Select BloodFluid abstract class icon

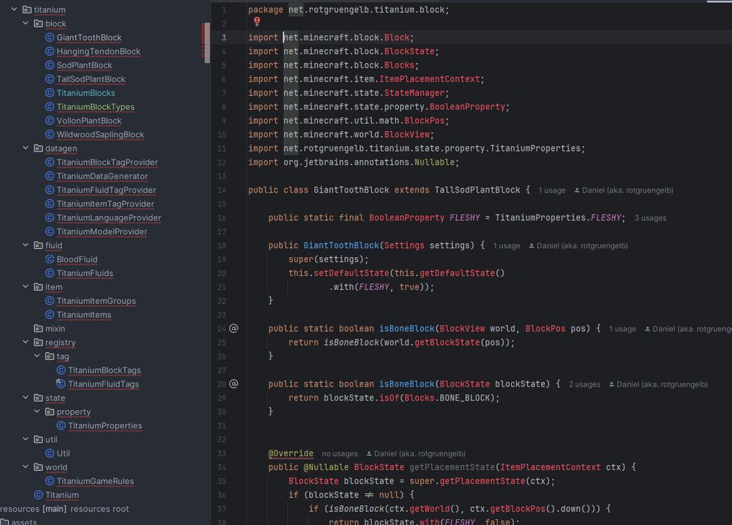50,259
